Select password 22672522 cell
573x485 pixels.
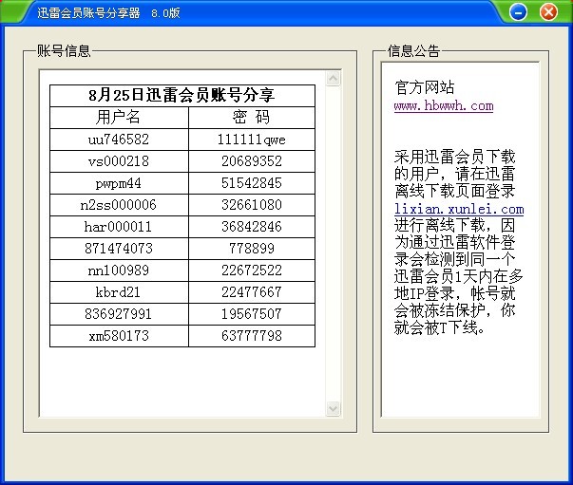click(252, 270)
